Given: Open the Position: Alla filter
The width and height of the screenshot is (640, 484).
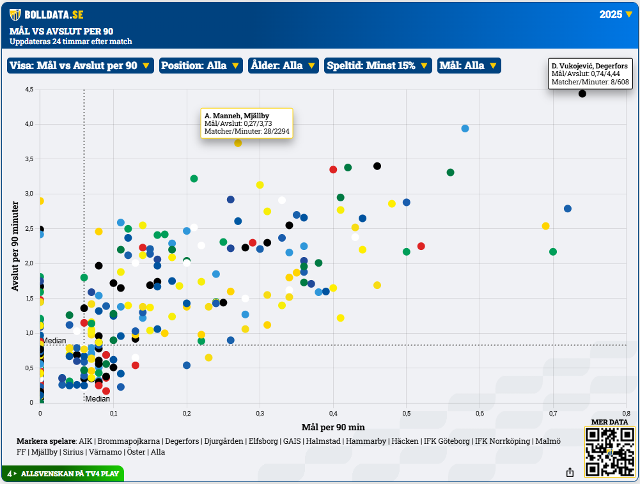Looking at the screenshot, I should pyautogui.click(x=200, y=65).
